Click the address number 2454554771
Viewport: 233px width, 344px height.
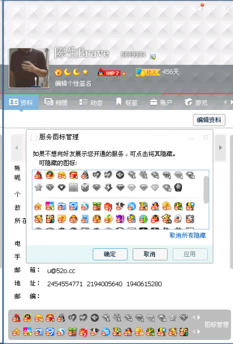click(65, 284)
